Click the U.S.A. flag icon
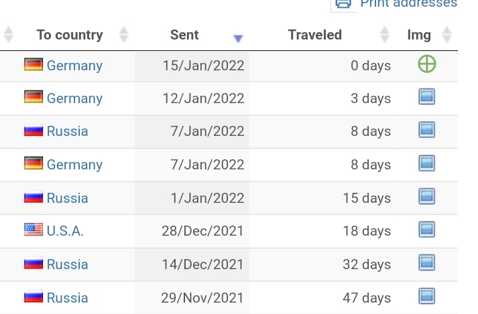Screen dimensions: 478x314 point(34,230)
